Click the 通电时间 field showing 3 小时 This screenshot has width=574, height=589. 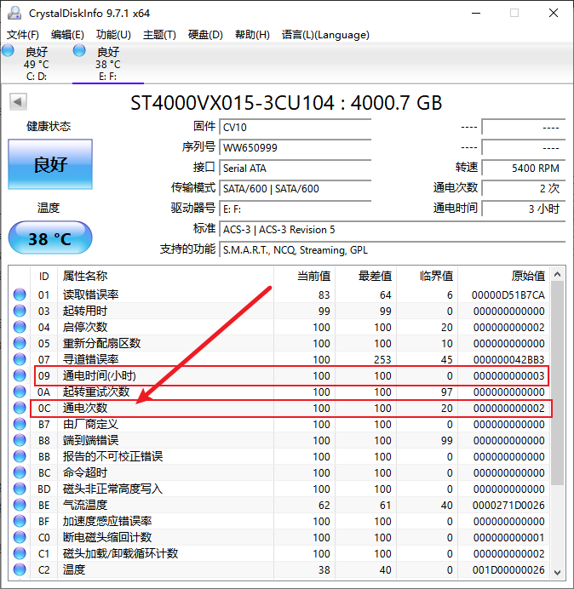click(x=524, y=209)
